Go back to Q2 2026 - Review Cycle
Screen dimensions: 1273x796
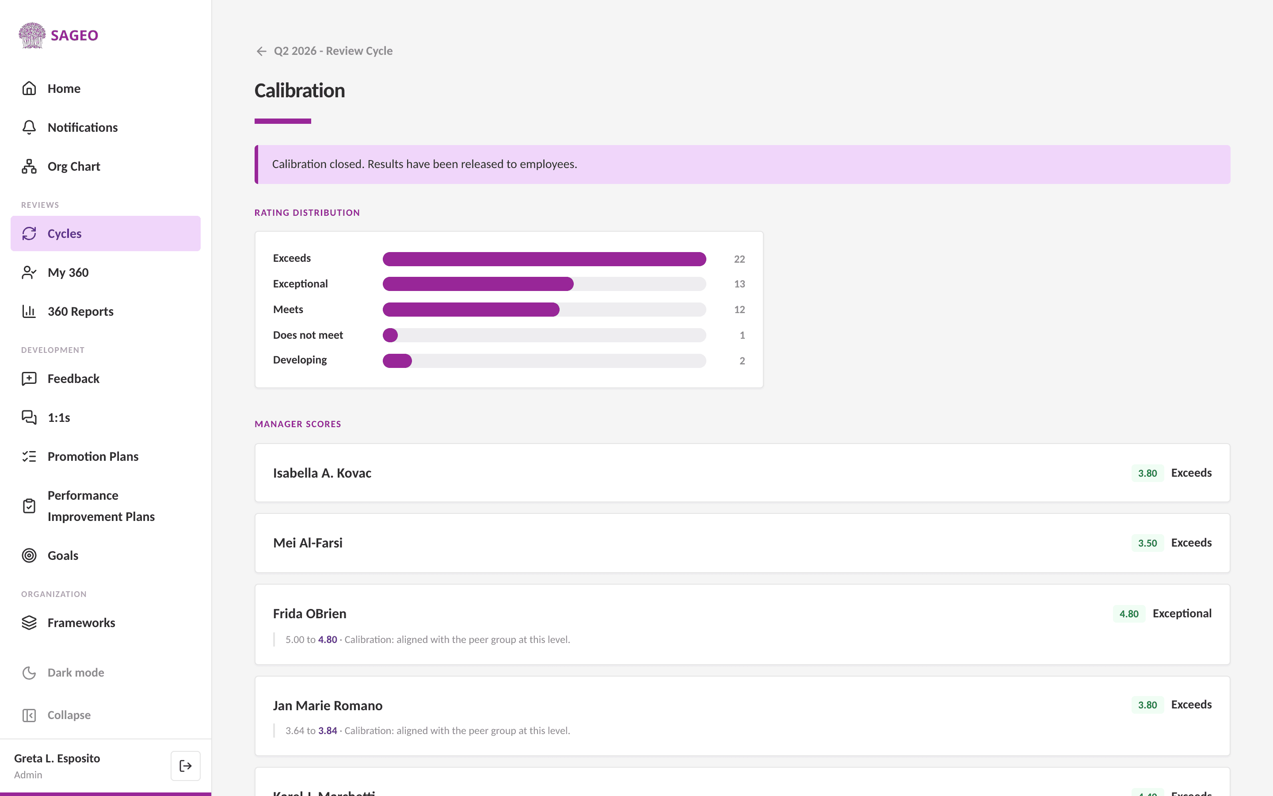(324, 51)
